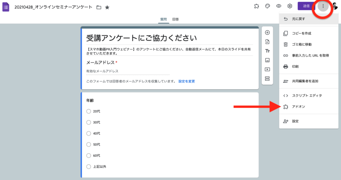This screenshot has width=341, height=180.
Task: Open the add-ons puzzle icon in header
Action: tap(257, 6)
